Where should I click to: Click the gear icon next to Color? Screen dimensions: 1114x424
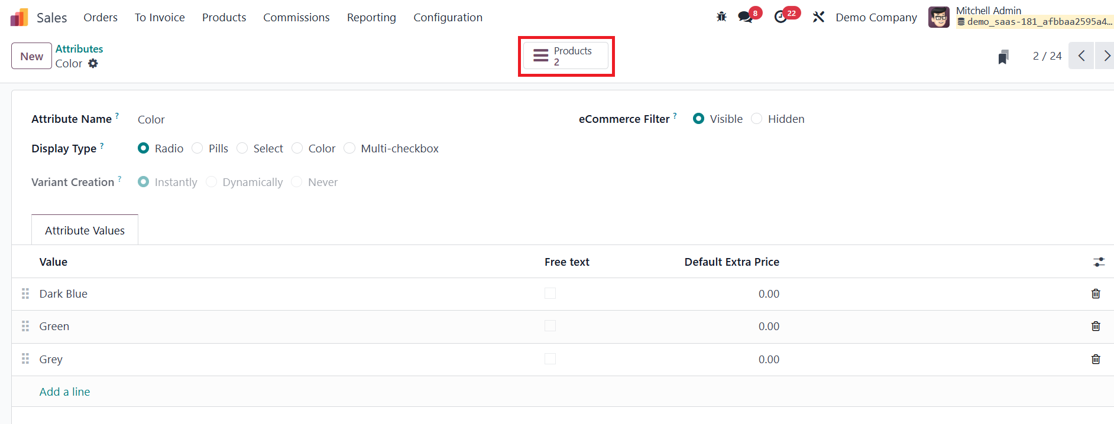(x=93, y=63)
